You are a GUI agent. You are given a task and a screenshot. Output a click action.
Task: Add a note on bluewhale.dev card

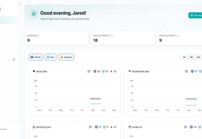(186, 71)
